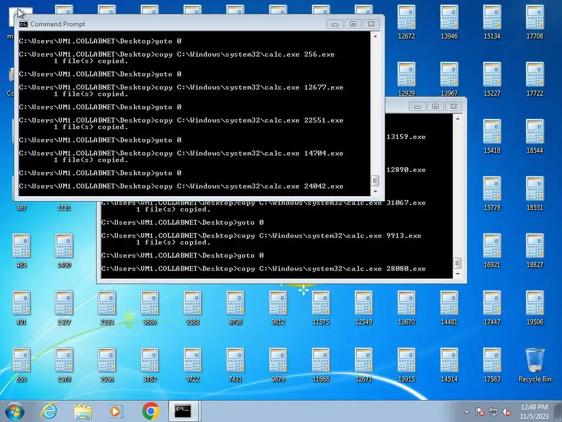Maximize the rear Command Prompt window
This screenshot has width=562, height=422.
(435, 106)
